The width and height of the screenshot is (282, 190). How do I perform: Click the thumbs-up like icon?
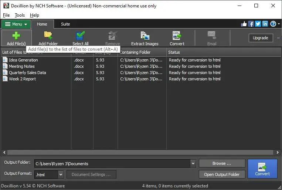coord(244,24)
